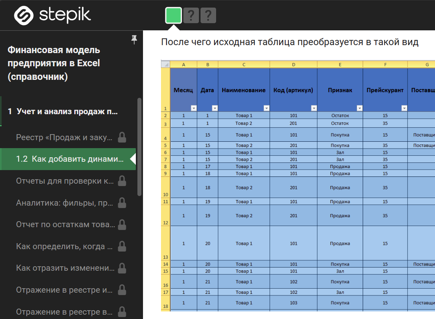
Task: Open the second question-mark step
Action: pos(208,16)
